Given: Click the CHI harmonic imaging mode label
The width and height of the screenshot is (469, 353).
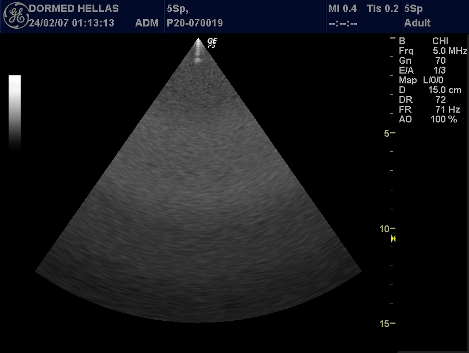Looking at the screenshot, I should coord(440,41).
